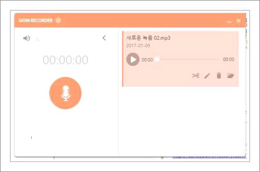Rename the recording with the pencil icon
The height and width of the screenshot is (172, 260).
click(207, 76)
